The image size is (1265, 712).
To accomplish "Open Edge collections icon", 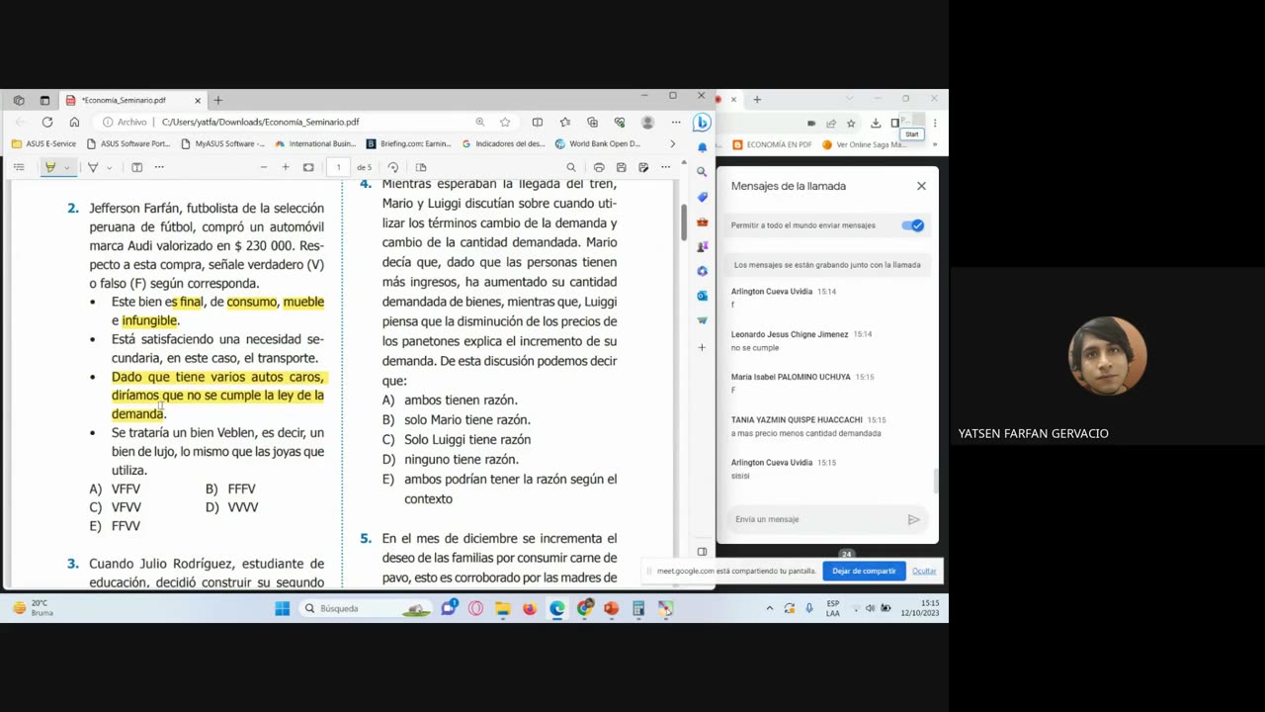I will pos(592,122).
